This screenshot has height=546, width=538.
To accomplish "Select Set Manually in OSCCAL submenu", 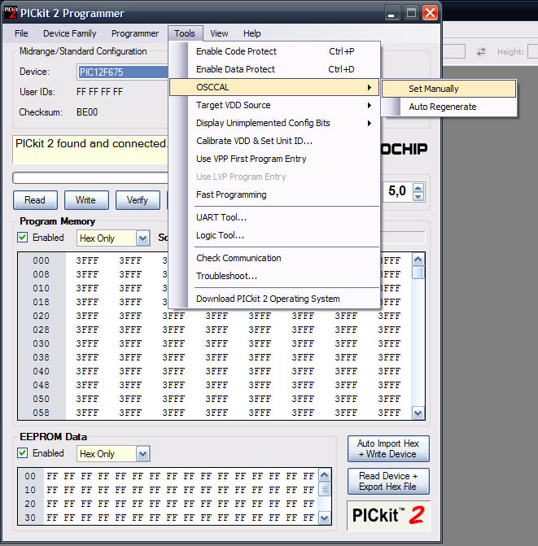I will coord(448,89).
